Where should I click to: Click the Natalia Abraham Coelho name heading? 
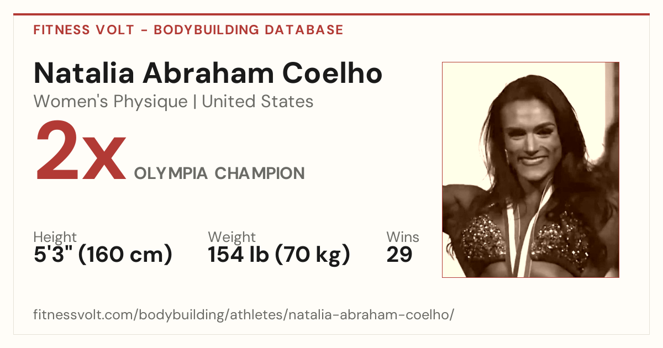pos(208,73)
